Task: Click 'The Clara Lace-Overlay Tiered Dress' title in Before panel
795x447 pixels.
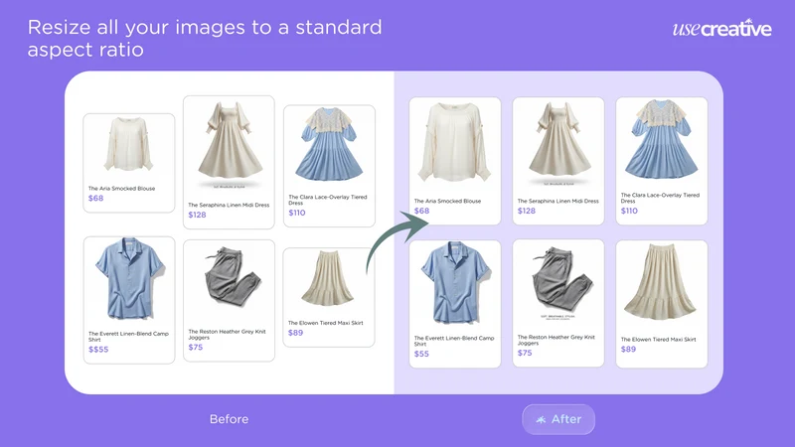Action: pyautogui.click(x=328, y=200)
